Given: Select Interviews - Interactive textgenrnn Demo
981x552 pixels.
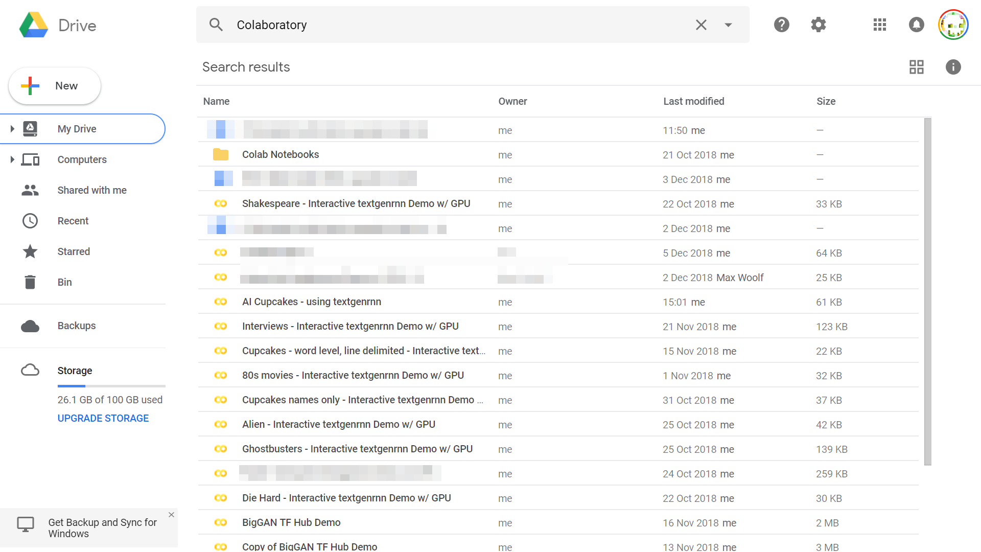Looking at the screenshot, I should pyautogui.click(x=351, y=326).
